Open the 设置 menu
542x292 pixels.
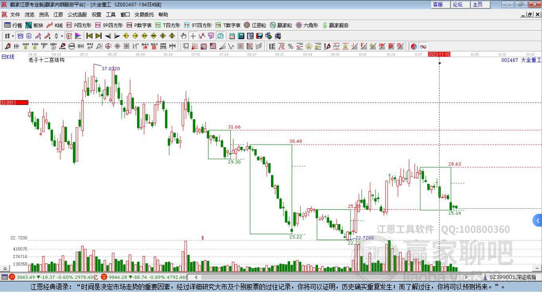96,14
